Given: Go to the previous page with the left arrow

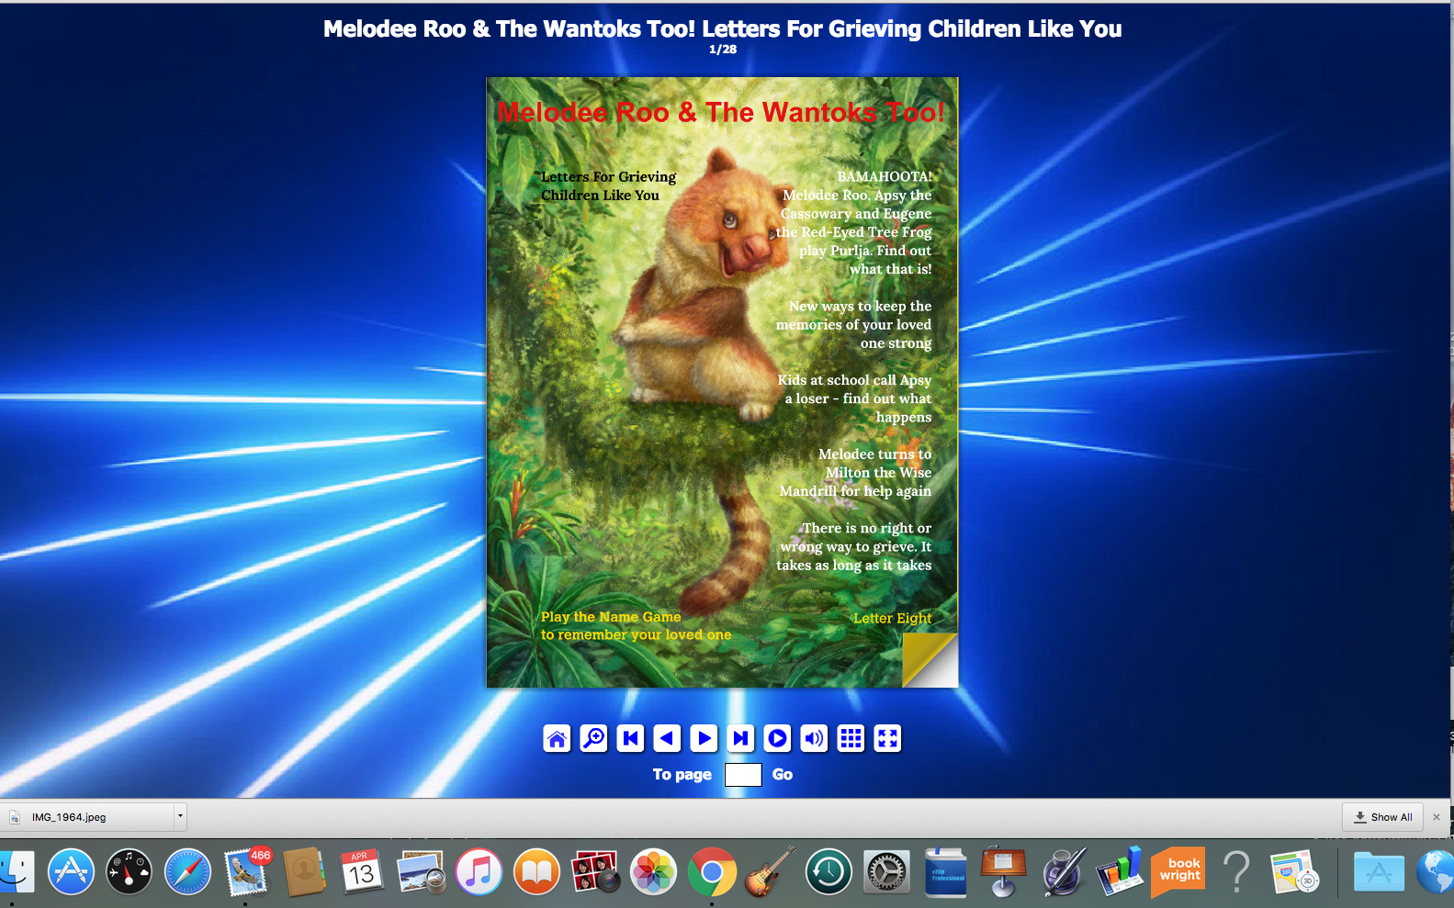Looking at the screenshot, I should [667, 738].
